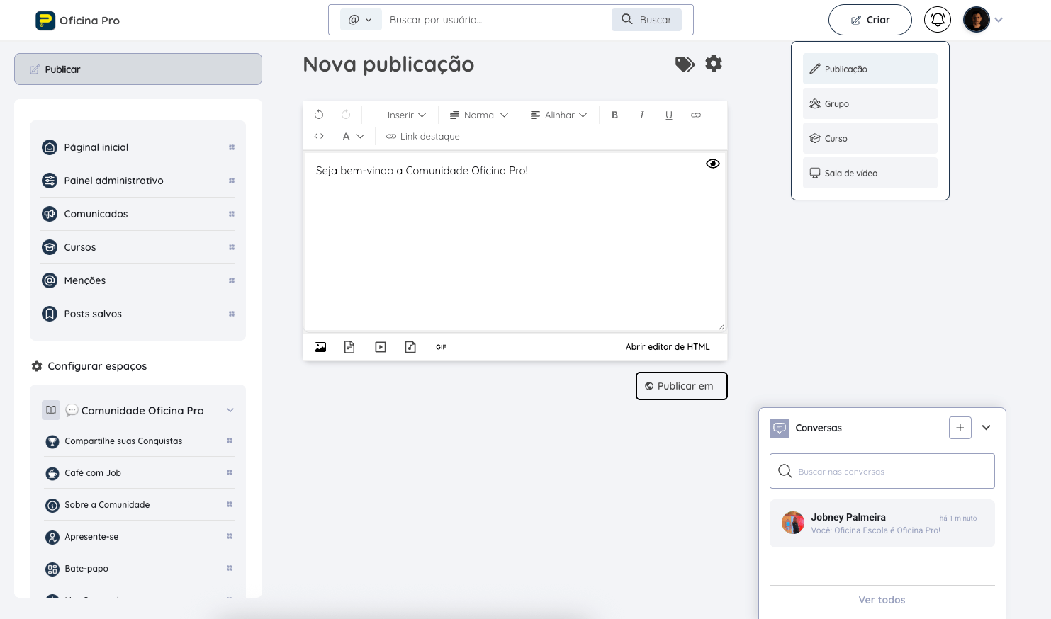Attach an audio file icon
Viewport: 1051px width, 619px height.
(410, 347)
